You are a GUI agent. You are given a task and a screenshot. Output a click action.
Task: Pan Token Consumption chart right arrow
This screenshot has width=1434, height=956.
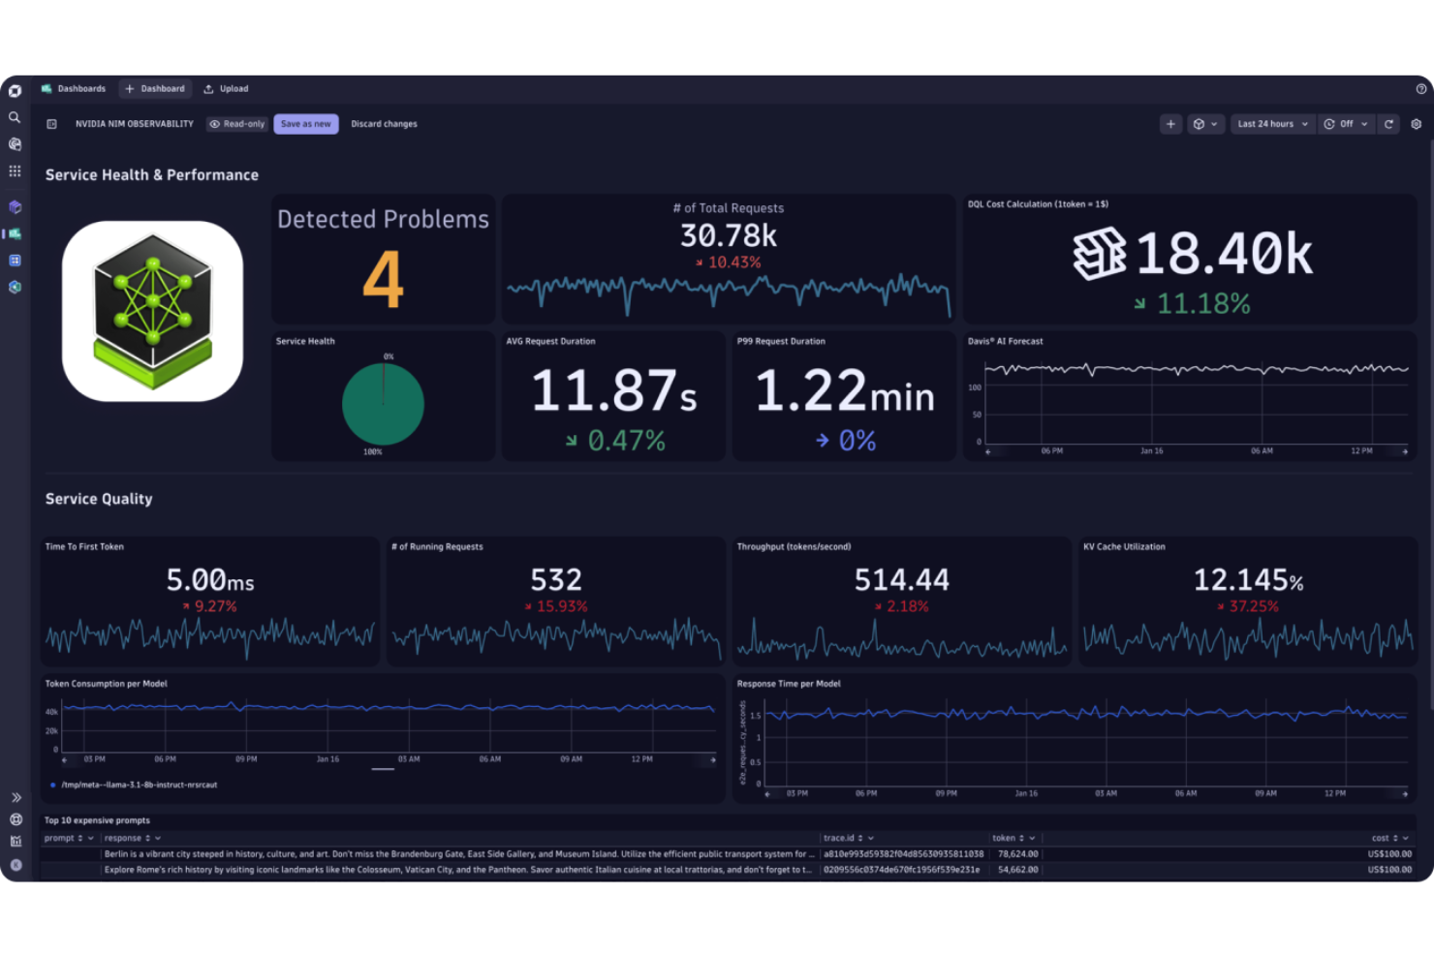713,760
